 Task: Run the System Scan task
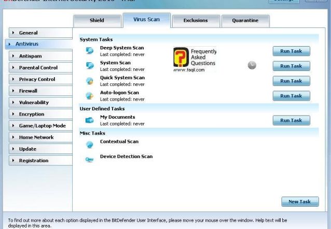click(292, 66)
